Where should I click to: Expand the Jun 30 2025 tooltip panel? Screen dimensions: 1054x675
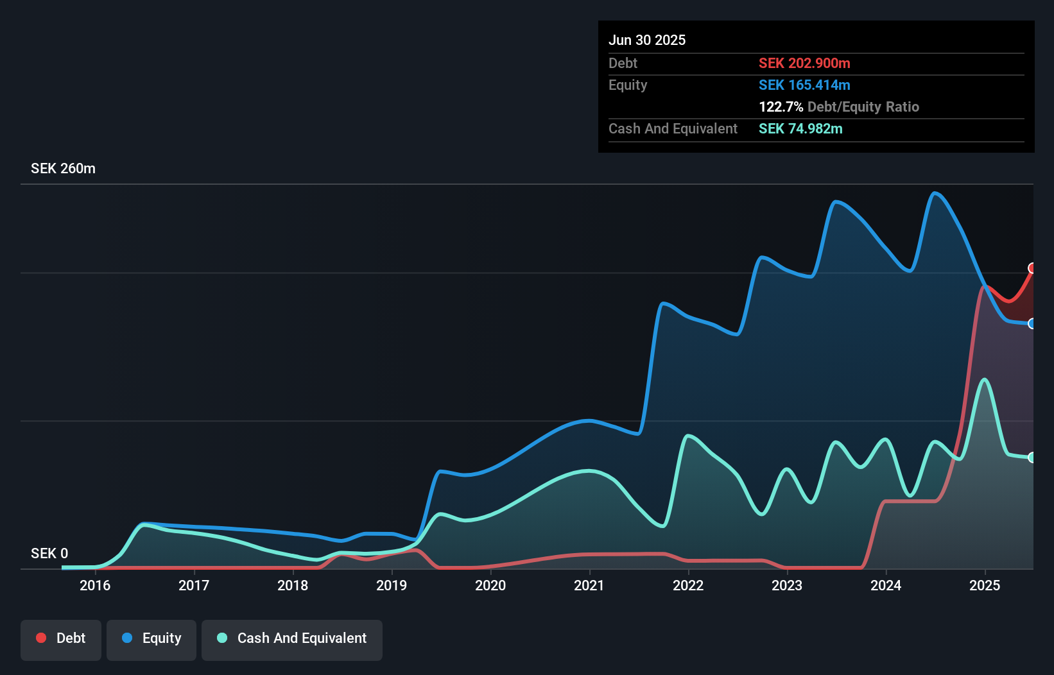point(647,40)
